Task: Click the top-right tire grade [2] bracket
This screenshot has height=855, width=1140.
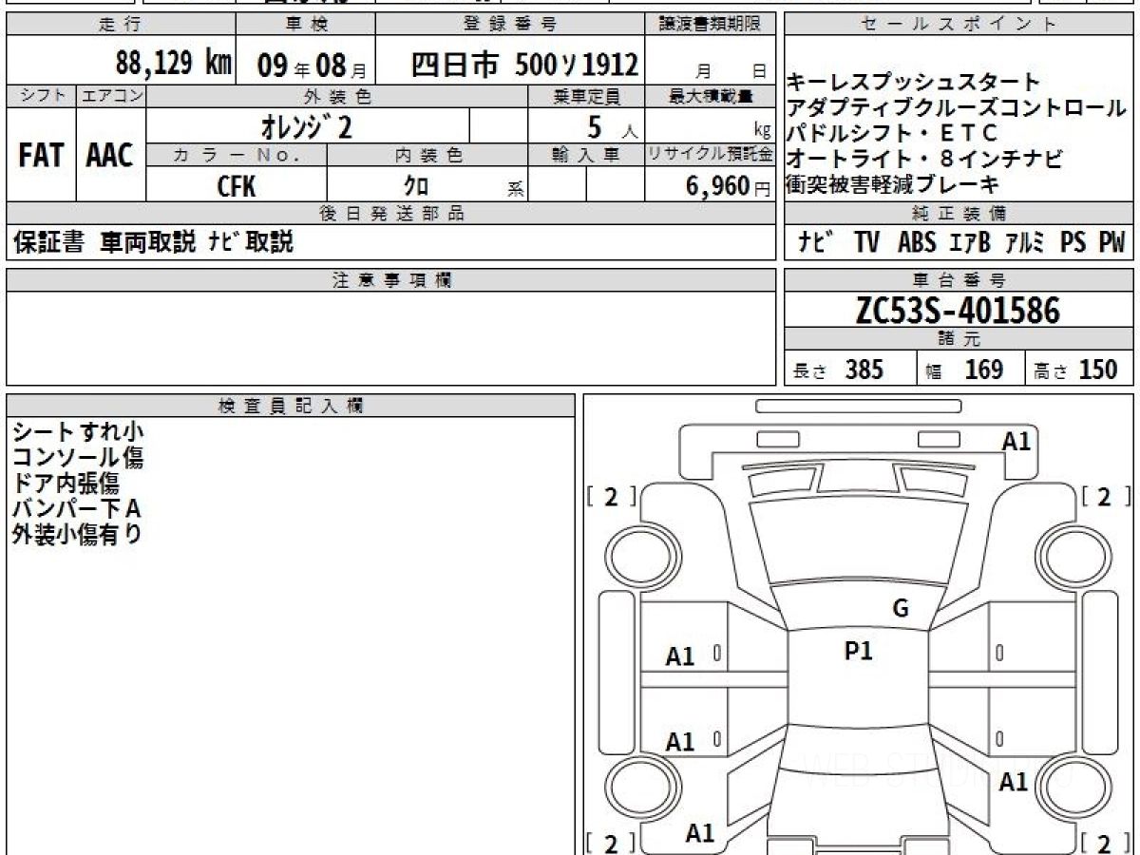Action: (1104, 496)
